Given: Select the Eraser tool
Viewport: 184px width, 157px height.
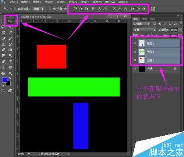Looking at the screenshot, I should [3, 50].
